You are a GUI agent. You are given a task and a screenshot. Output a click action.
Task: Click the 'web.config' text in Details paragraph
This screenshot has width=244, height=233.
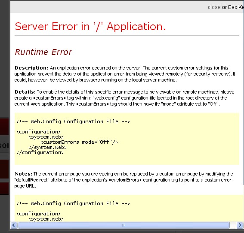tap(106, 98)
